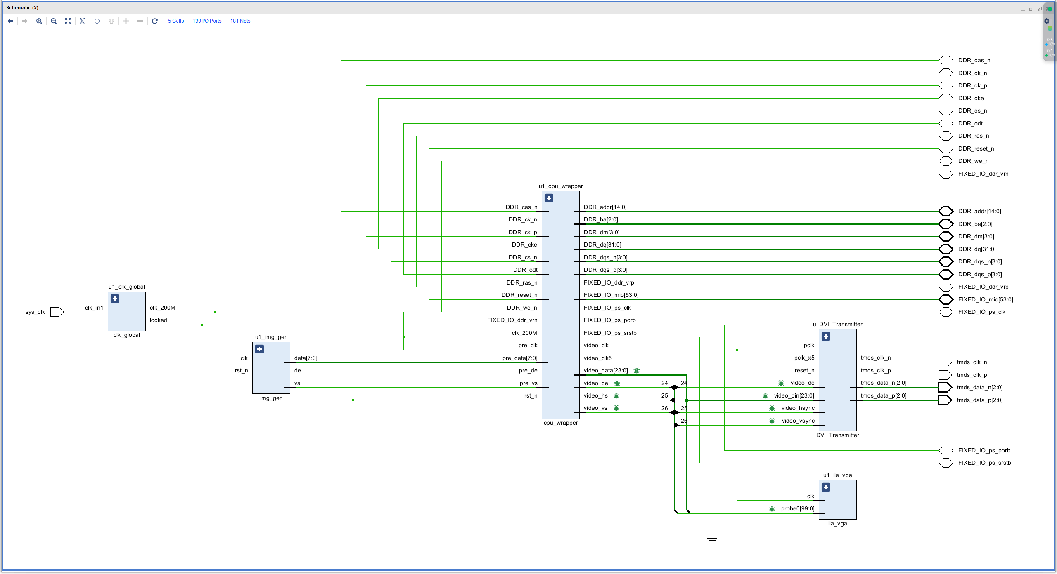Click the reset_n pin on DVI_Transmitter
Screen dimensions: 1057x574
click(x=804, y=370)
